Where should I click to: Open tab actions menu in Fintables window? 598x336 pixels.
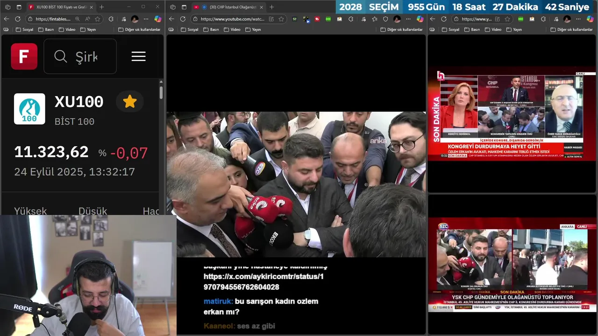[19, 7]
